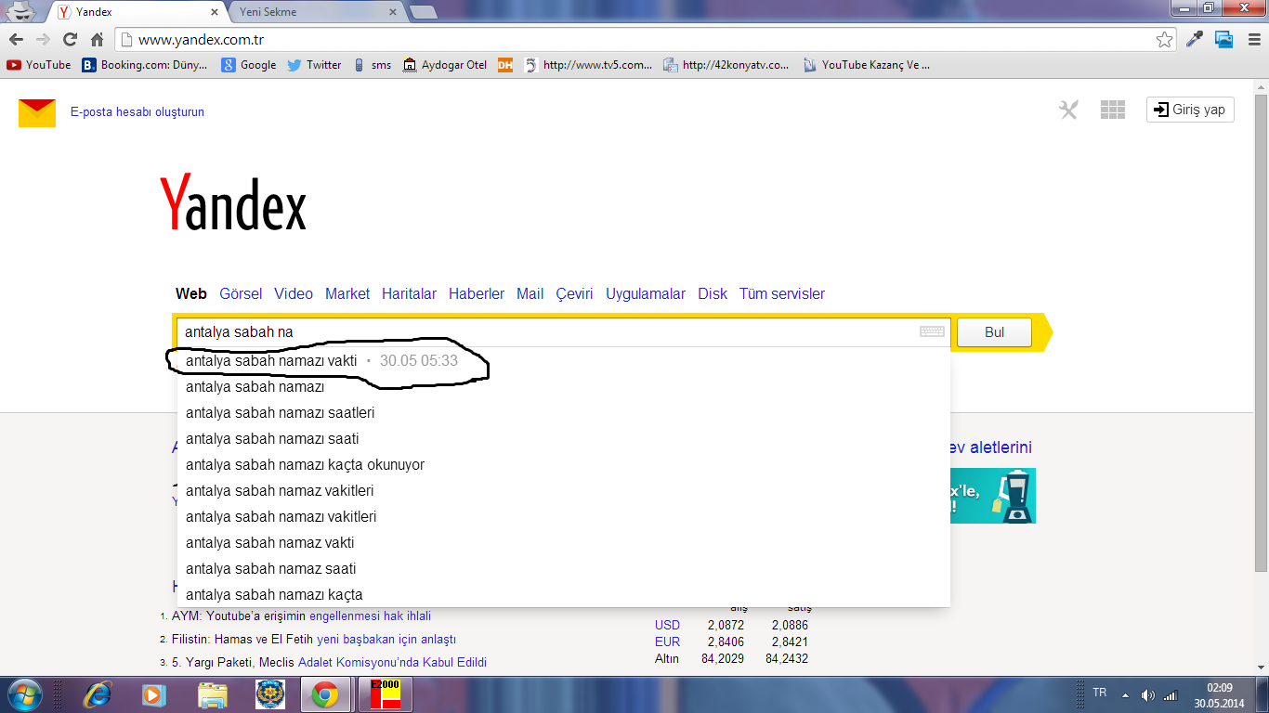The image size is (1269, 713).
Task: Open Windows Media Player from the taskbar
Action: click(x=153, y=694)
